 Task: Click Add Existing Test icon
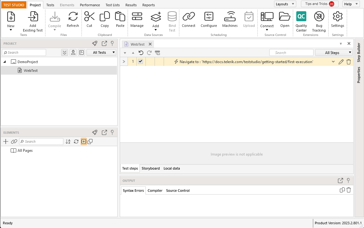33,17
